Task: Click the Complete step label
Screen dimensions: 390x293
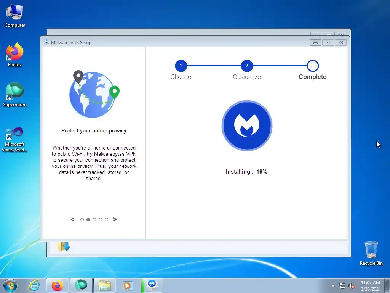Action: point(312,77)
